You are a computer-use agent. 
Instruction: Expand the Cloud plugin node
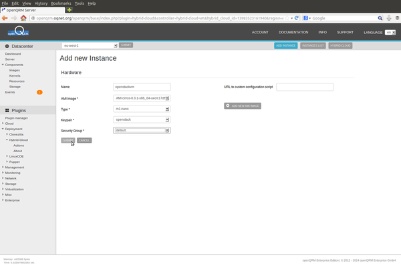tap(3, 123)
